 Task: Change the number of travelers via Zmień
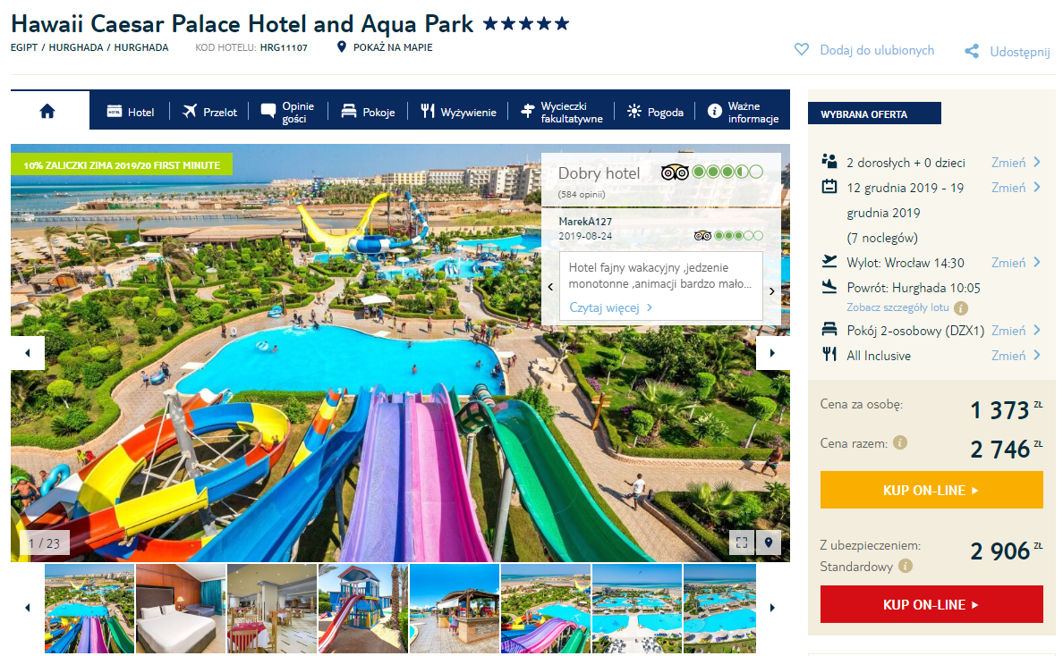[x=1015, y=163]
